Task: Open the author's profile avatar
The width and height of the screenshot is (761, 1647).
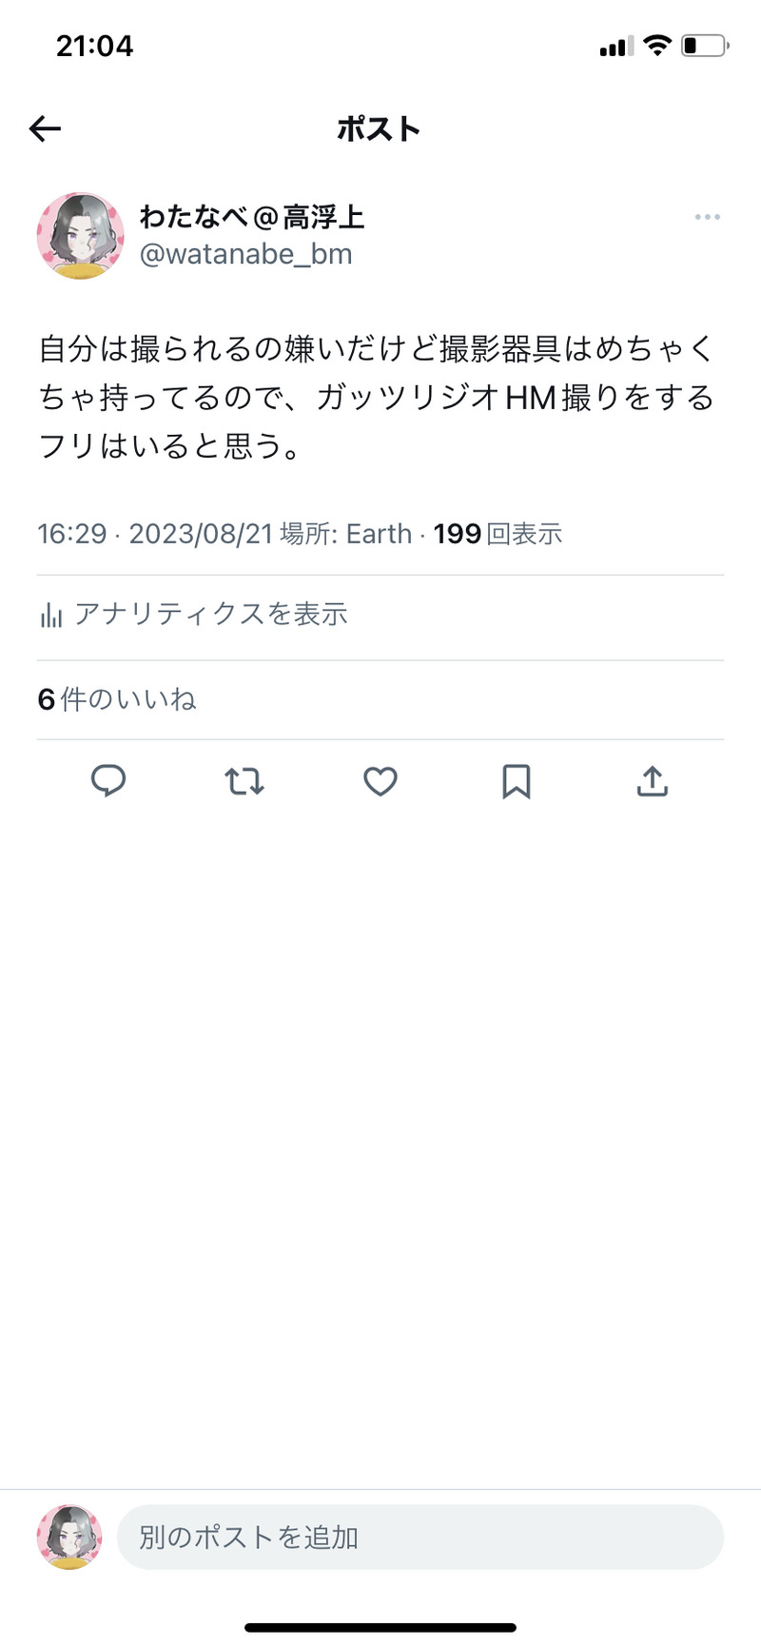Action: point(81,236)
